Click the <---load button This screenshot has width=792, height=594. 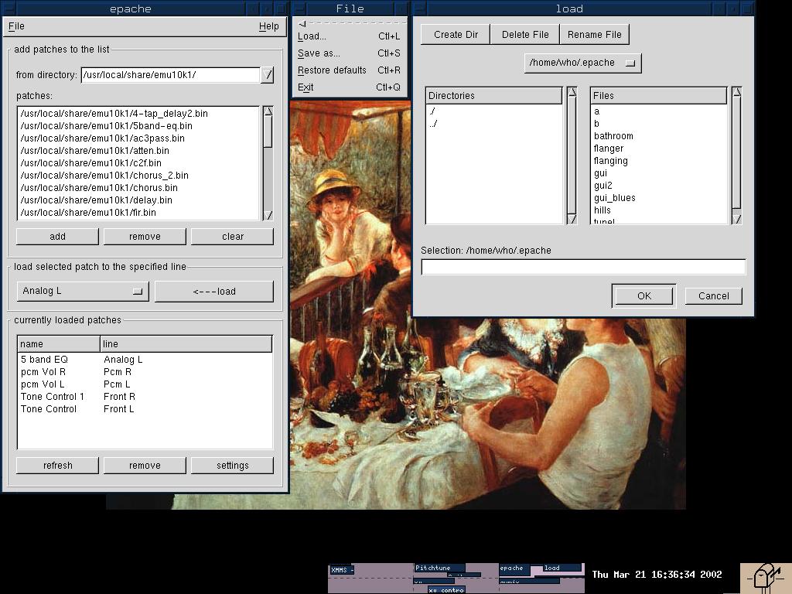tap(213, 292)
